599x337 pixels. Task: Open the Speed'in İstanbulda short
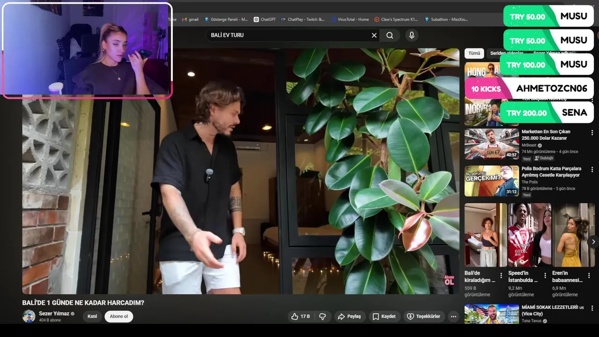coord(530,235)
